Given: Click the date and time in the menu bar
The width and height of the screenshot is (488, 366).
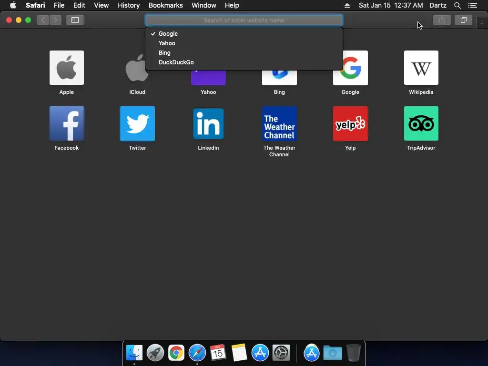Looking at the screenshot, I should click(391, 5).
